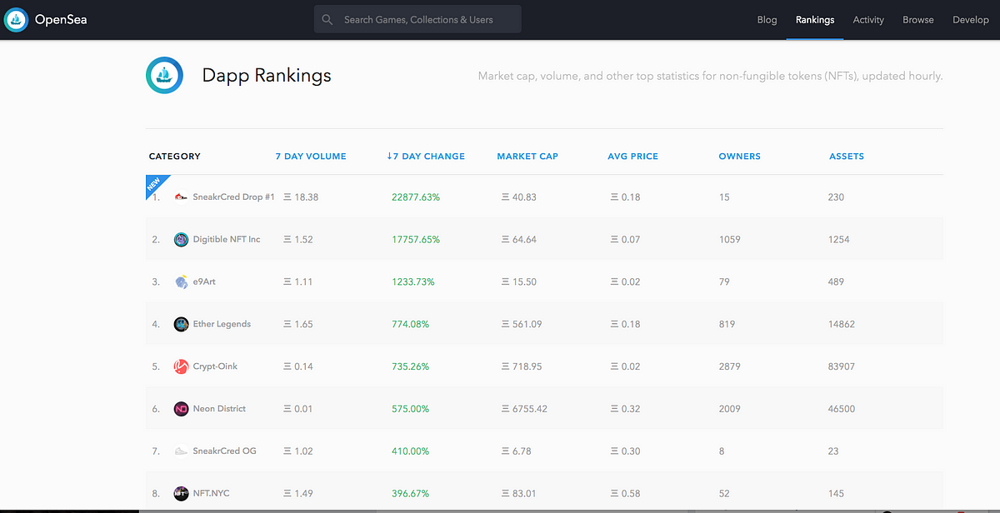Viewport: 1000px width, 513px height.
Task: Focus the Search Games, Collections & Users field
Action: click(417, 19)
